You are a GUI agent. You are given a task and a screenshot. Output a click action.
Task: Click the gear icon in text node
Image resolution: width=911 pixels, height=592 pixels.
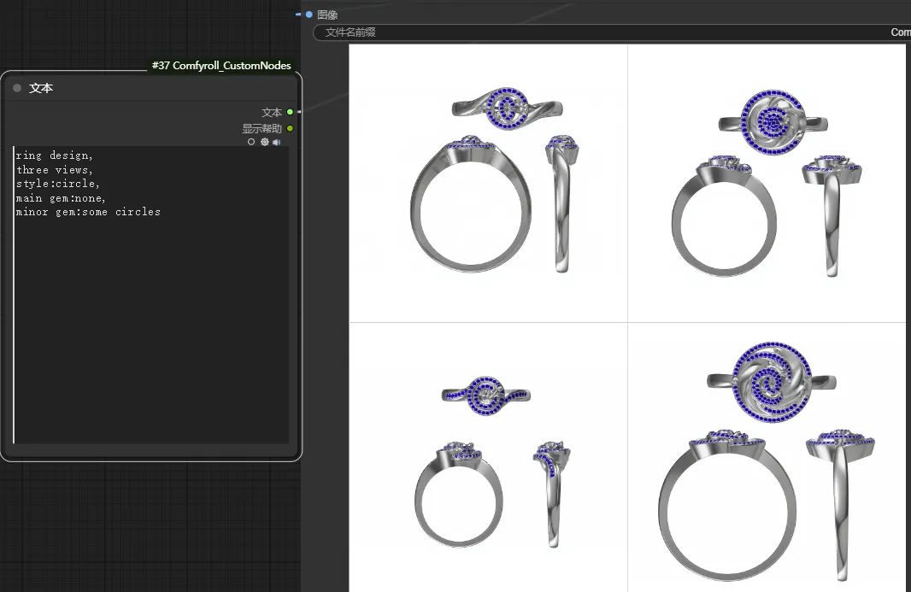click(x=264, y=142)
